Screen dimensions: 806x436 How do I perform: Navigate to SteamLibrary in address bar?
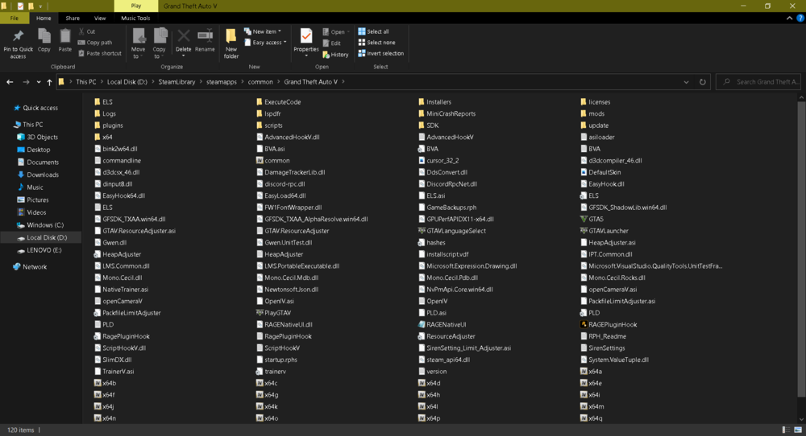(x=177, y=82)
